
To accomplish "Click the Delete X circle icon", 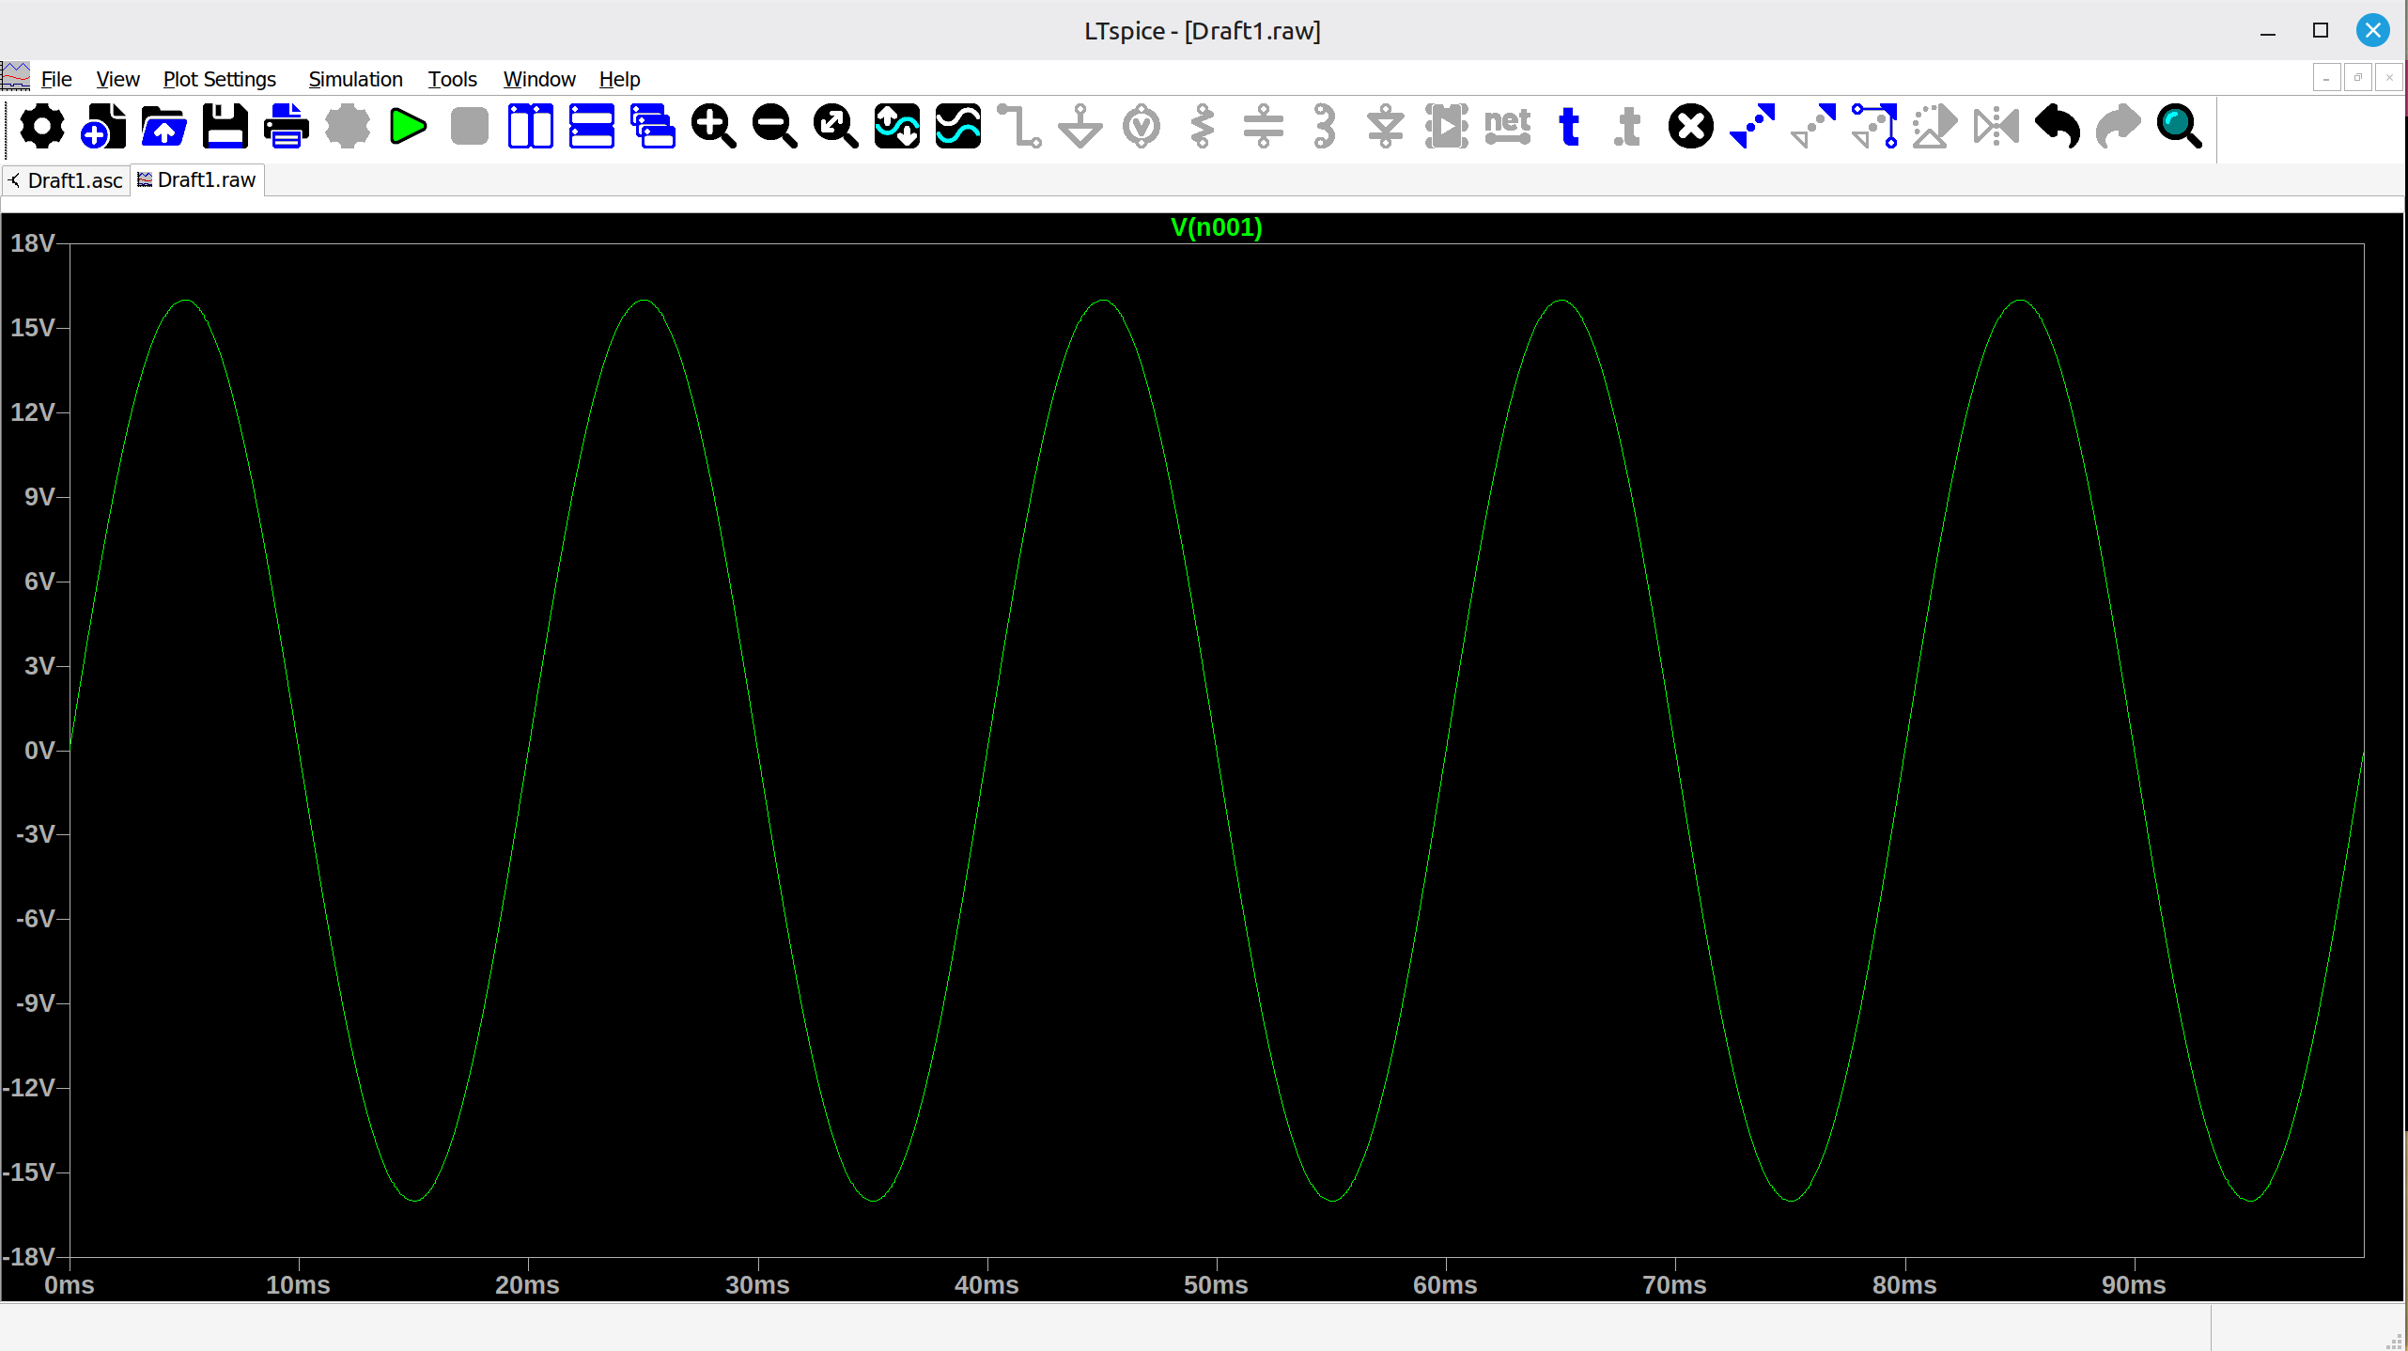I will coord(1690,127).
